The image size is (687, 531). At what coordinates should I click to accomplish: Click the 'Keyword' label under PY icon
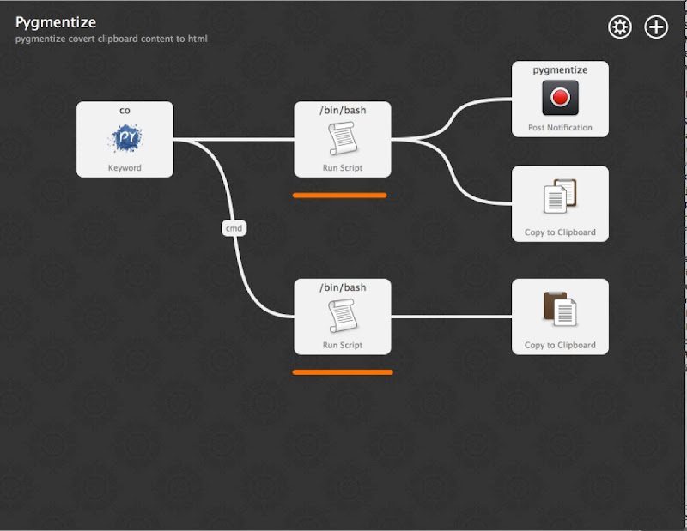click(125, 167)
